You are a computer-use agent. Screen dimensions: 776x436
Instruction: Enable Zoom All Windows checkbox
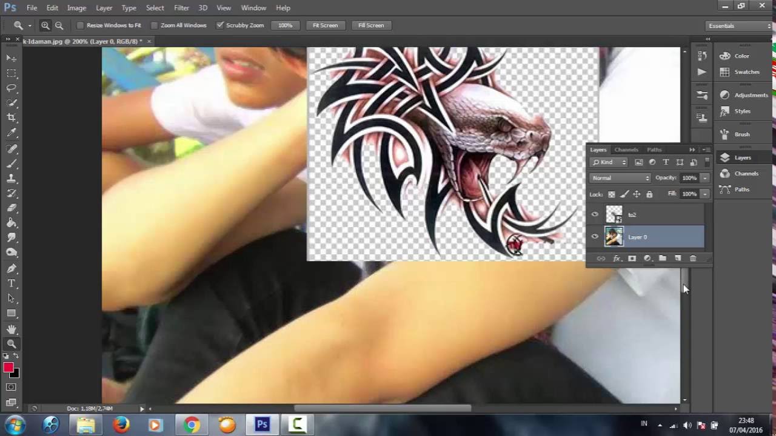tap(154, 25)
